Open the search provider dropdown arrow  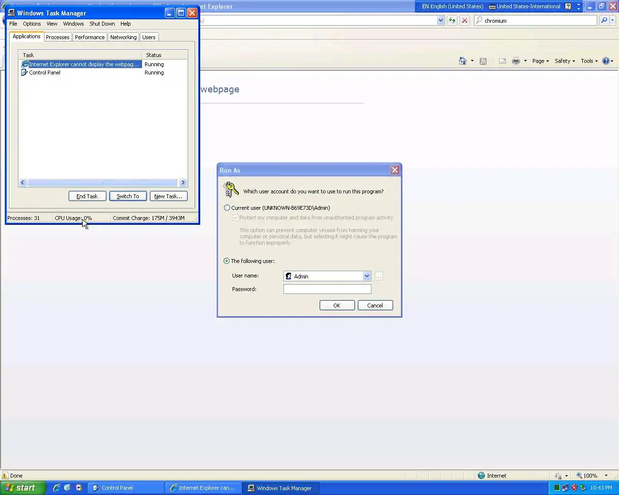pyautogui.click(x=613, y=20)
